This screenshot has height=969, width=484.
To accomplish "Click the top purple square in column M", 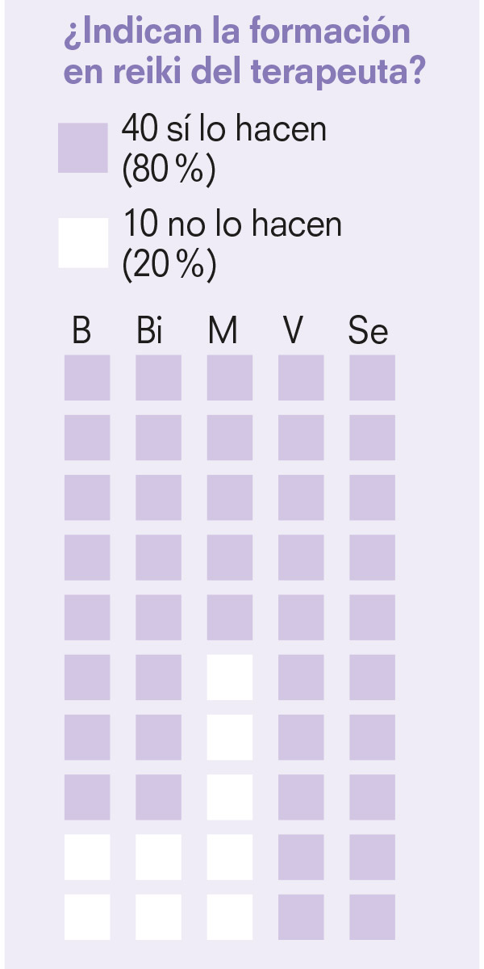I will (x=230, y=378).
